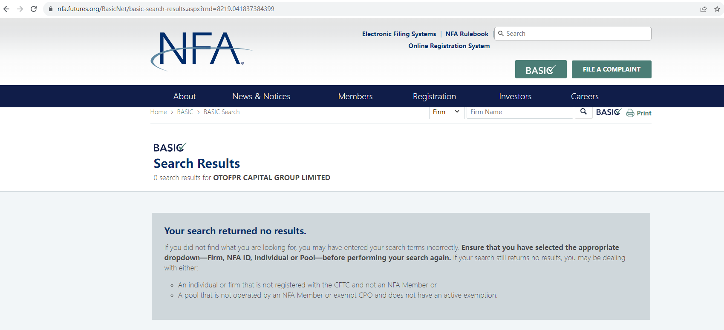Open the Careers menu

click(x=585, y=96)
